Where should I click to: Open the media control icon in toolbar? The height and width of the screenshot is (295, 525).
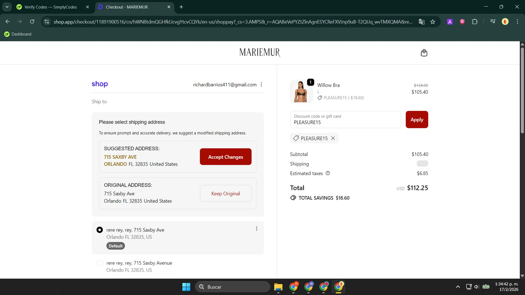tap(493, 22)
